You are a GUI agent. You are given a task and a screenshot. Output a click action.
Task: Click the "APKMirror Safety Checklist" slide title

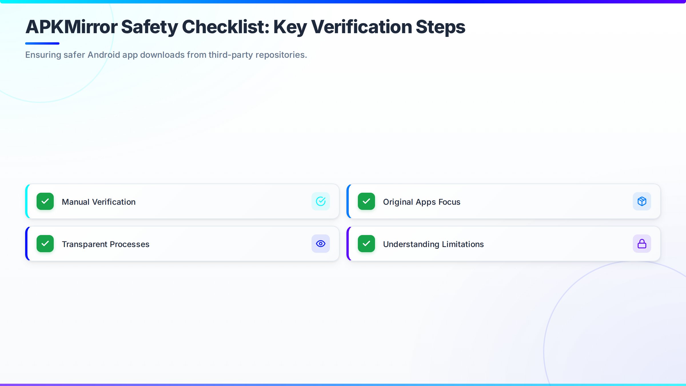coord(245,27)
